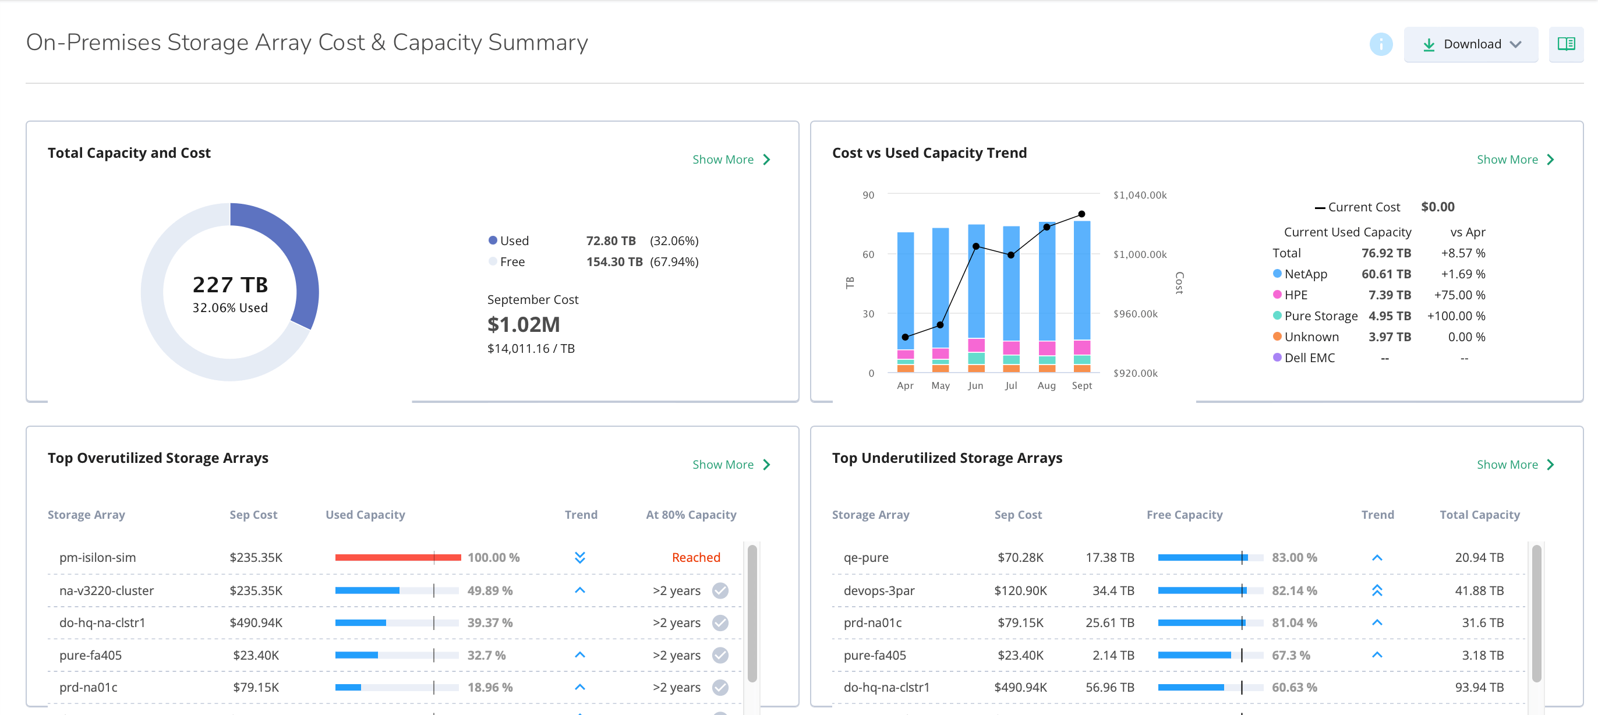Sort overutilized table by Sep Cost
The image size is (1598, 715).
click(x=253, y=515)
